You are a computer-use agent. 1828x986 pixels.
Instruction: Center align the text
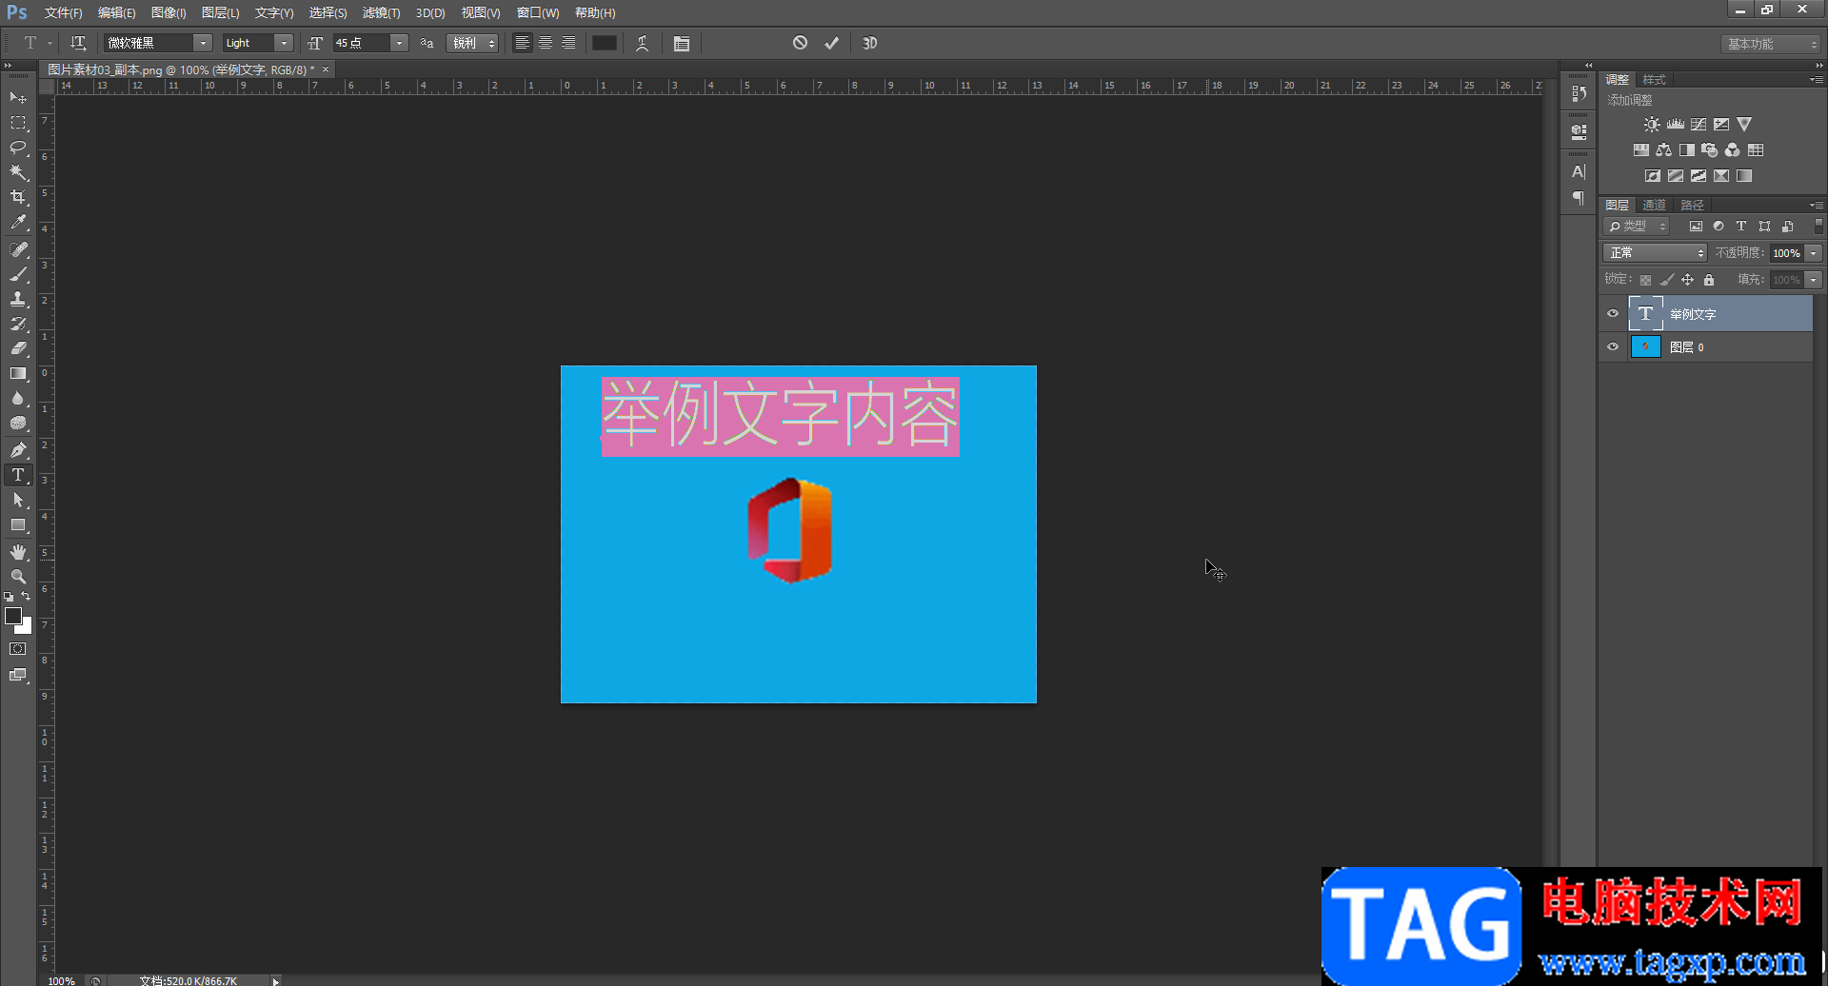coord(546,43)
